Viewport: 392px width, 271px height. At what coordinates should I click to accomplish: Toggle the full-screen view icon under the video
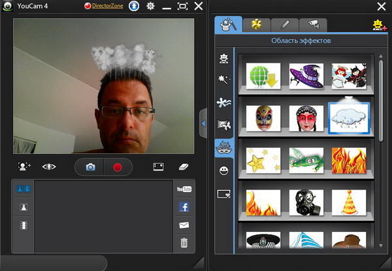coord(158,167)
